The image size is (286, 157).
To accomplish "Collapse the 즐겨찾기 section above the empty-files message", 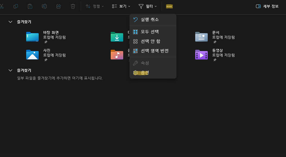I will tap(10, 70).
